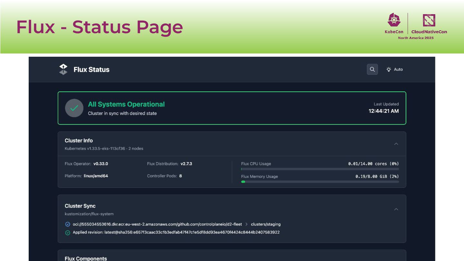464x261 pixels.
Task: Click Platform linux/amd64 value
Action: click(x=96, y=176)
